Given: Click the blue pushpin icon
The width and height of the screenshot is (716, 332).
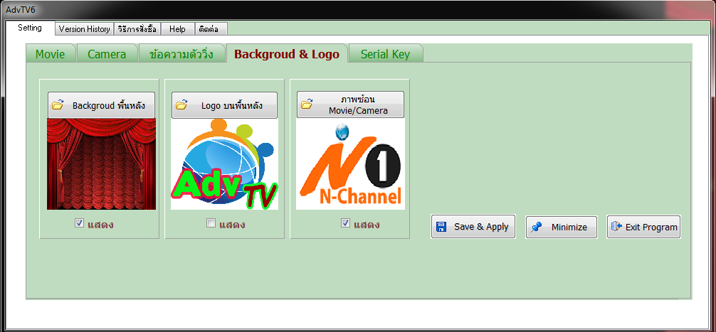Looking at the screenshot, I should 536,227.
